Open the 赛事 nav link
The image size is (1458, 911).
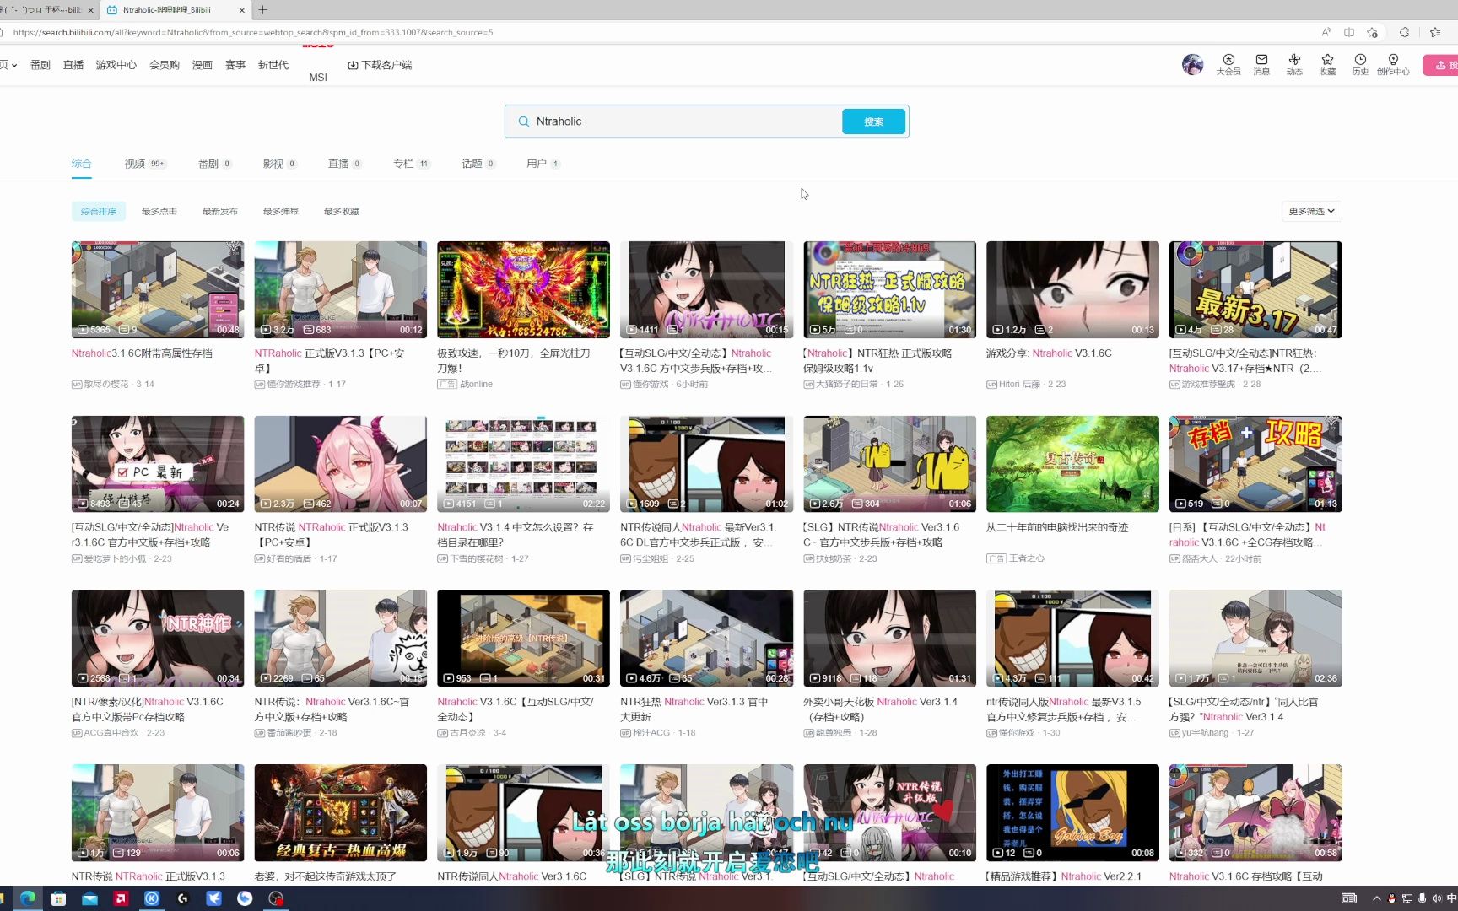(x=235, y=65)
